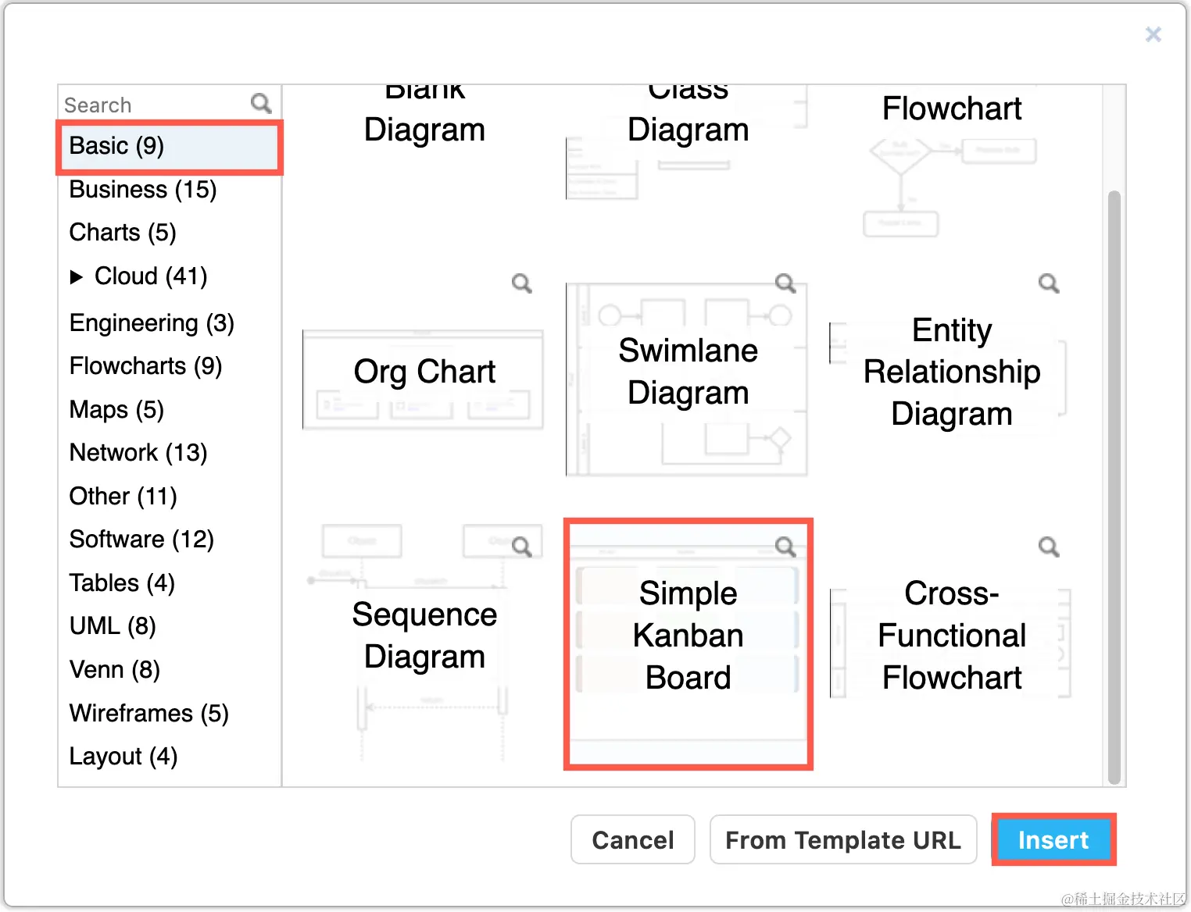Click From Template URL button
The image size is (1191, 912).
tap(842, 840)
